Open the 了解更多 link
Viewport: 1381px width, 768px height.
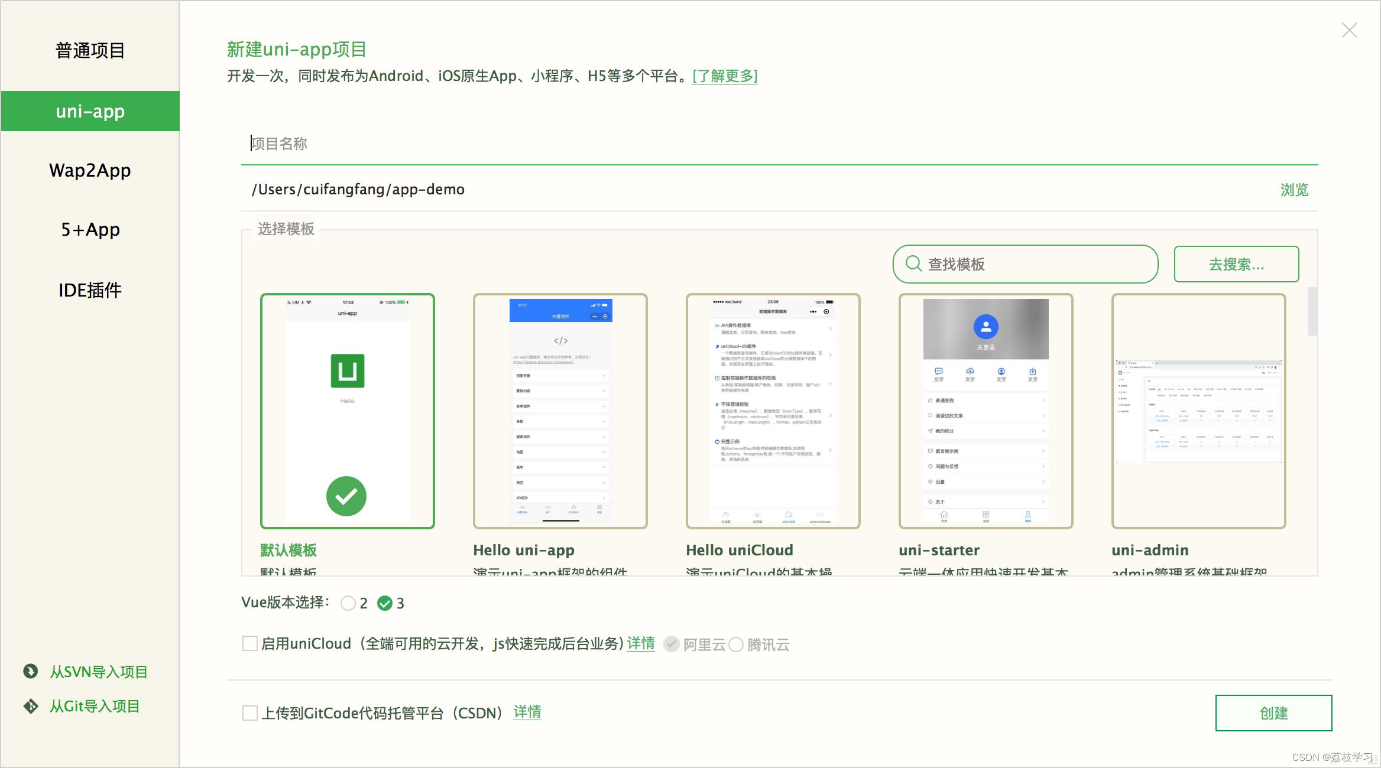pyautogui.click(x=725, y=76)
